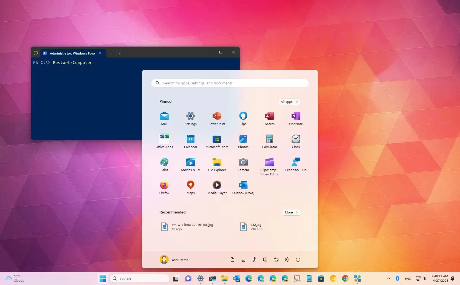Launch Media Player
The width and height of the screenshot is (460, 285).
[x=217, y=187]
